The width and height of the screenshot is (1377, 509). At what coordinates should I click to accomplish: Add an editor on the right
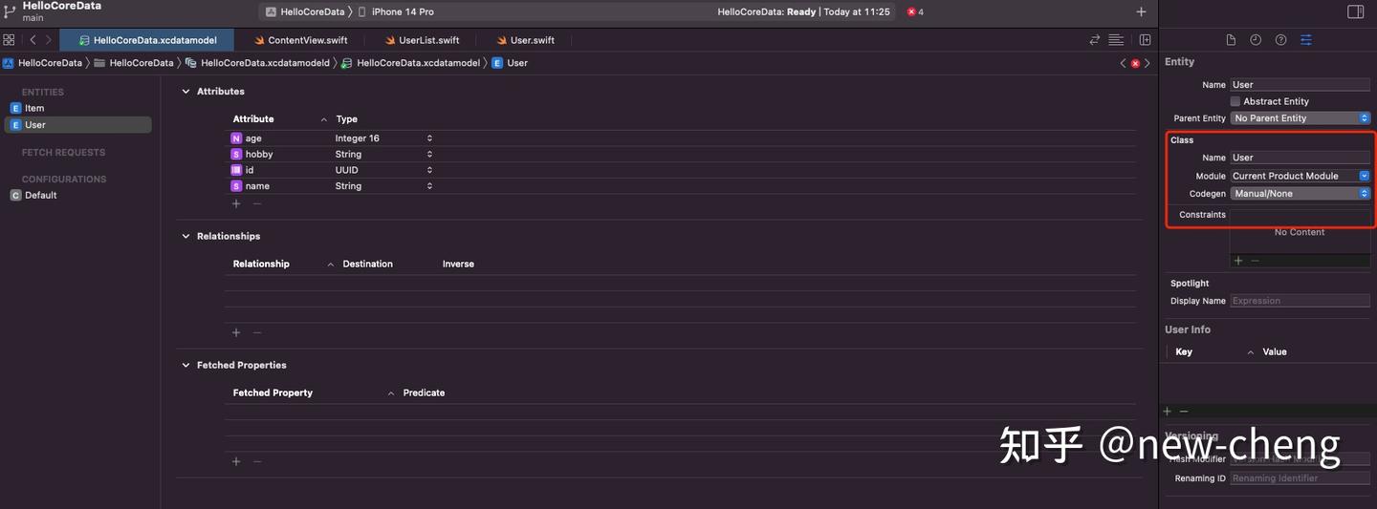pyautogui.click(x=1146, y=40)
